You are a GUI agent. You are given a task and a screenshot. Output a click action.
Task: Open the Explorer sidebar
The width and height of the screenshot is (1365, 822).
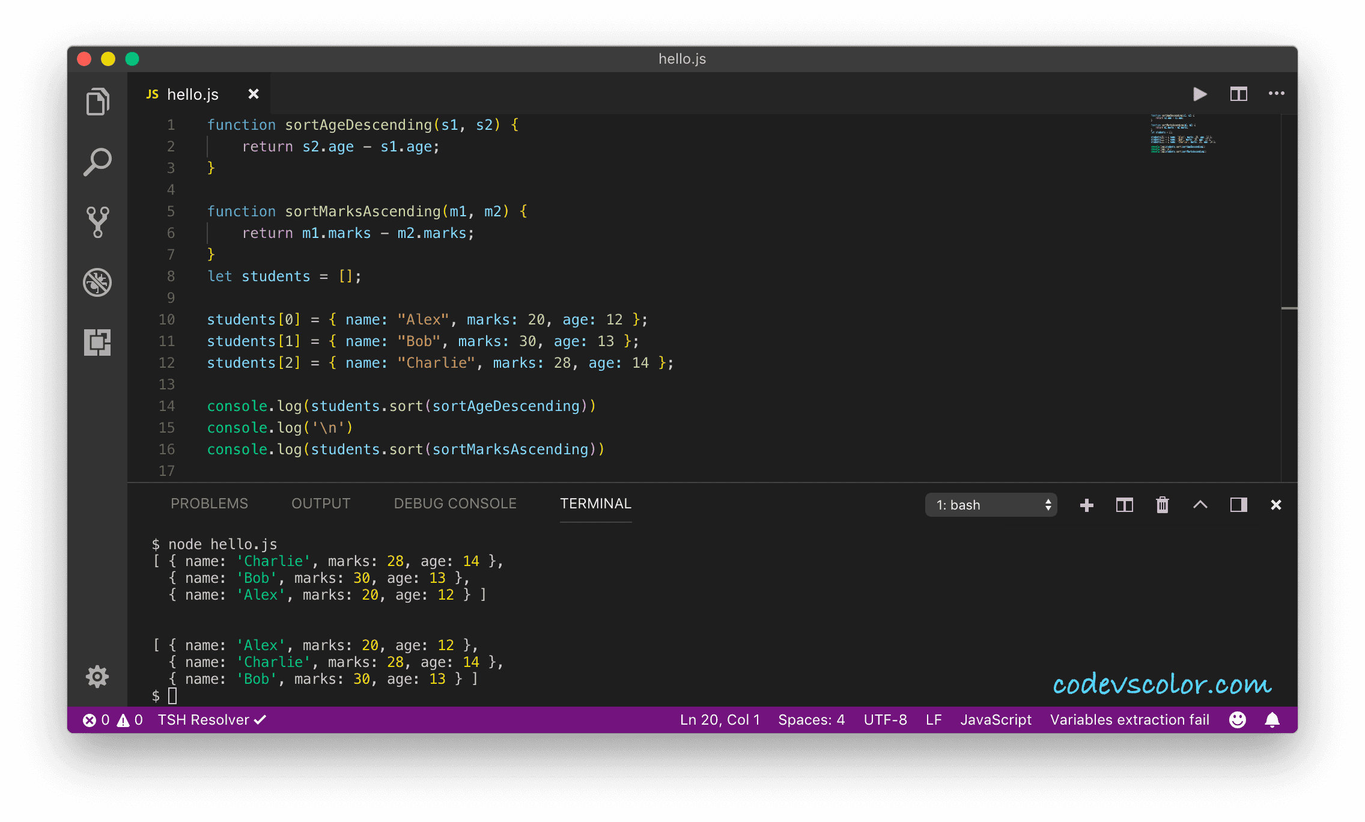(97, 101)
